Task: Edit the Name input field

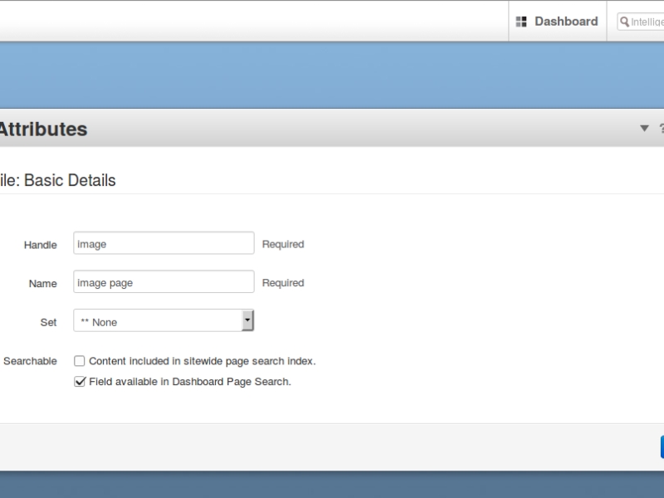Action: 164,281
